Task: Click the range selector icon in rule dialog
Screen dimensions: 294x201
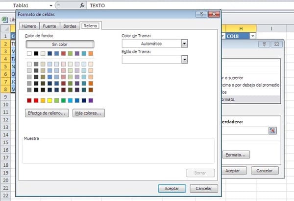Action: pos(272,131)
